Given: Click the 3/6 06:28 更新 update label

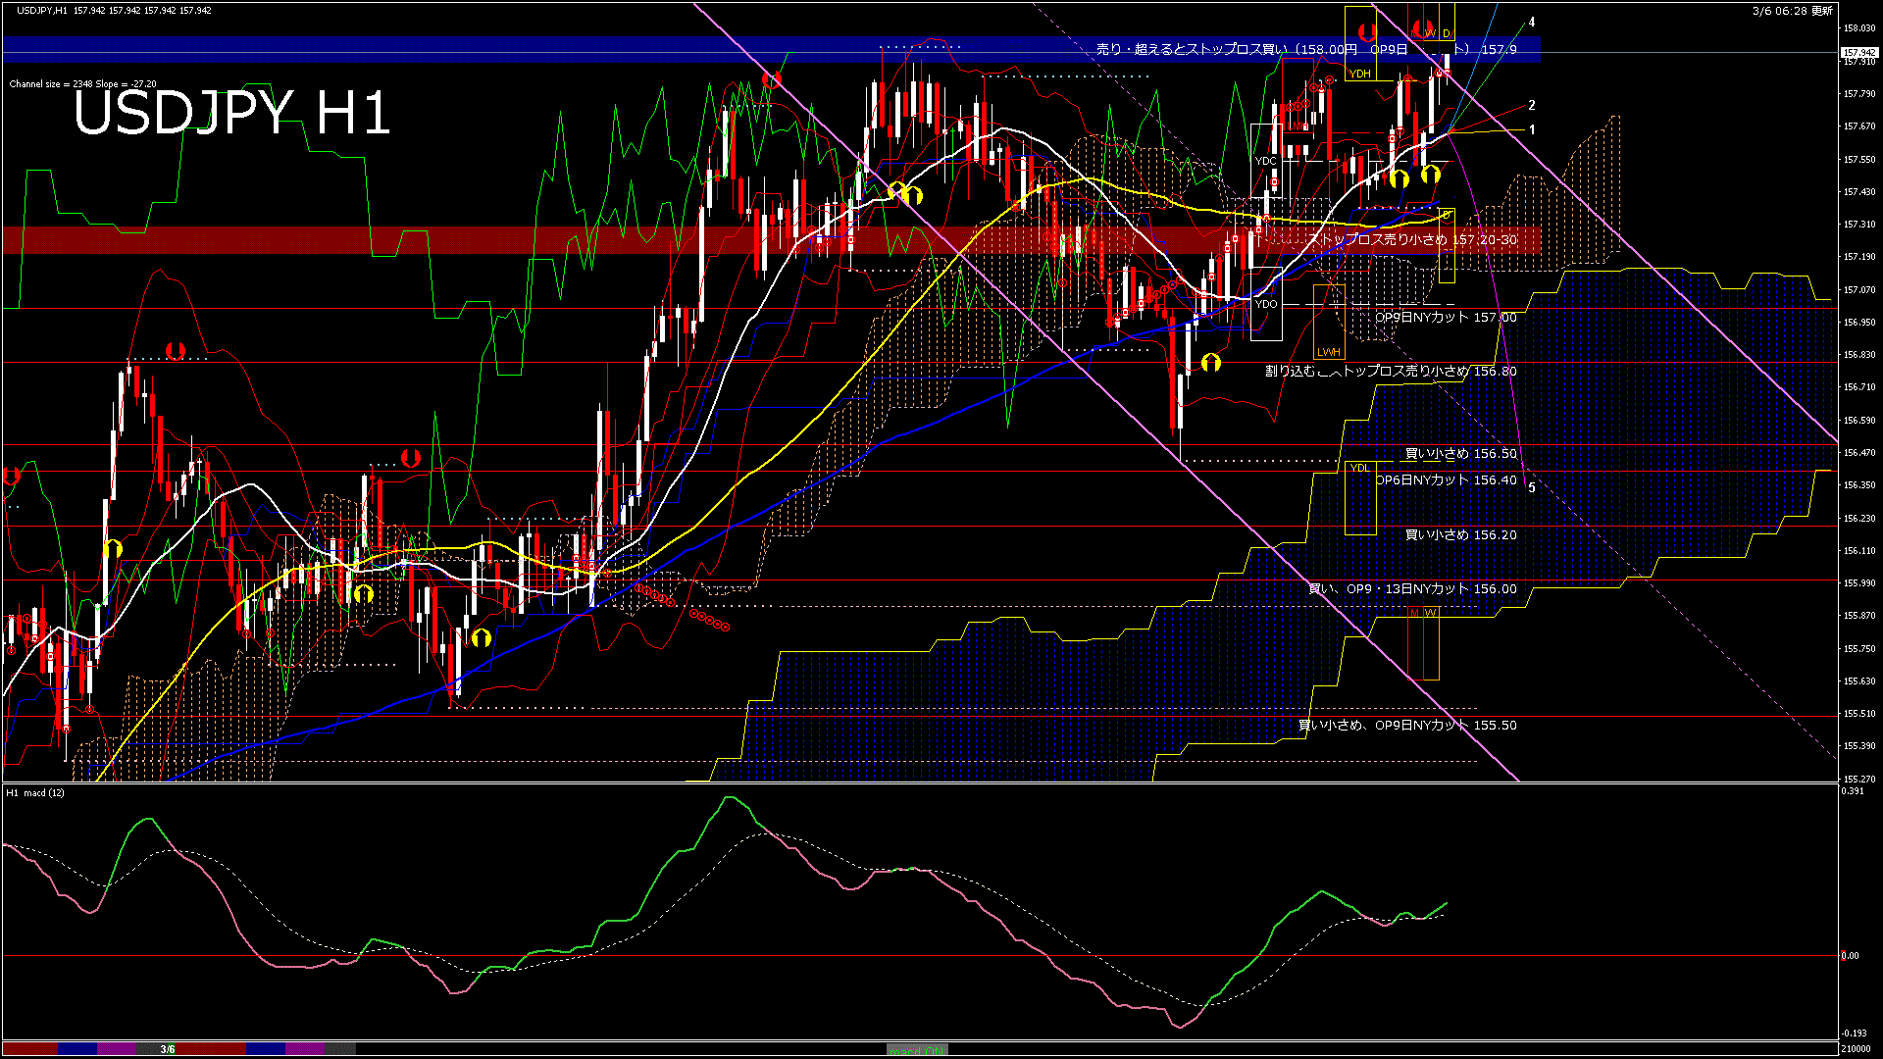Looking at the screenshot, I should pyautogui.click(x=1792, y=11).
